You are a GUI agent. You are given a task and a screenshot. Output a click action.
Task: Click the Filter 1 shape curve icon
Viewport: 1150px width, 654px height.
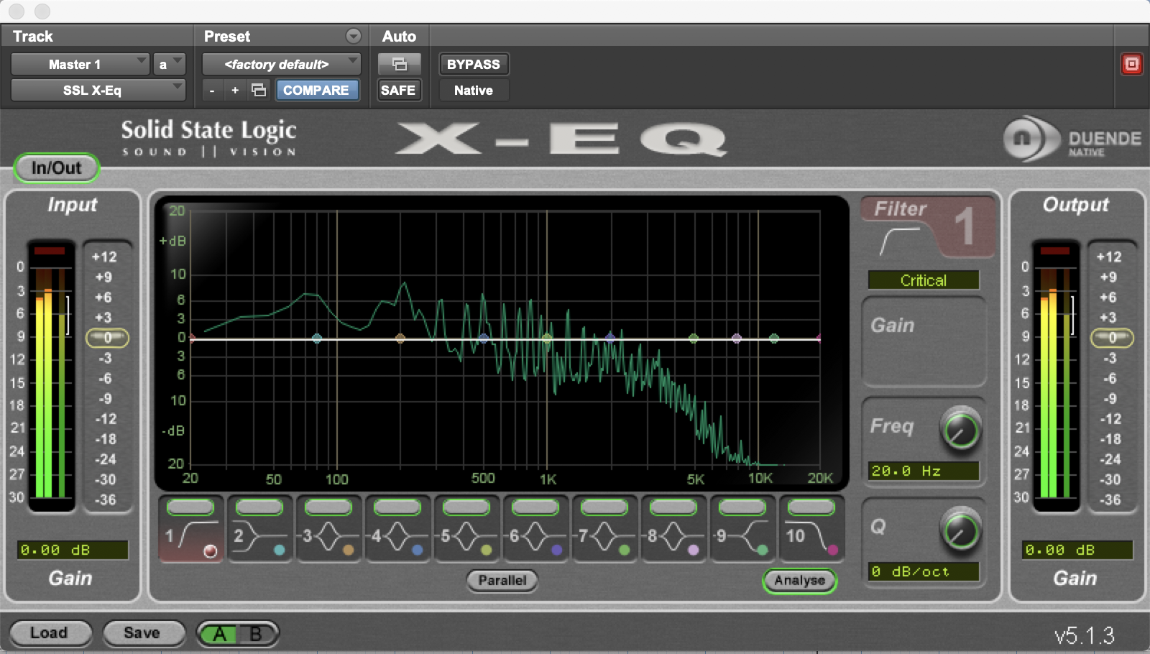tap(899, 241)
